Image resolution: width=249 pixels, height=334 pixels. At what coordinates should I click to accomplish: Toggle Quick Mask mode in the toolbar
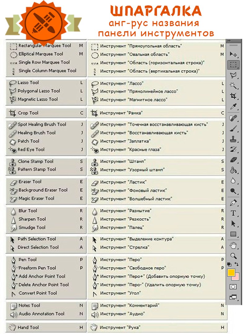pyautogui.click(x=233, y=287)
